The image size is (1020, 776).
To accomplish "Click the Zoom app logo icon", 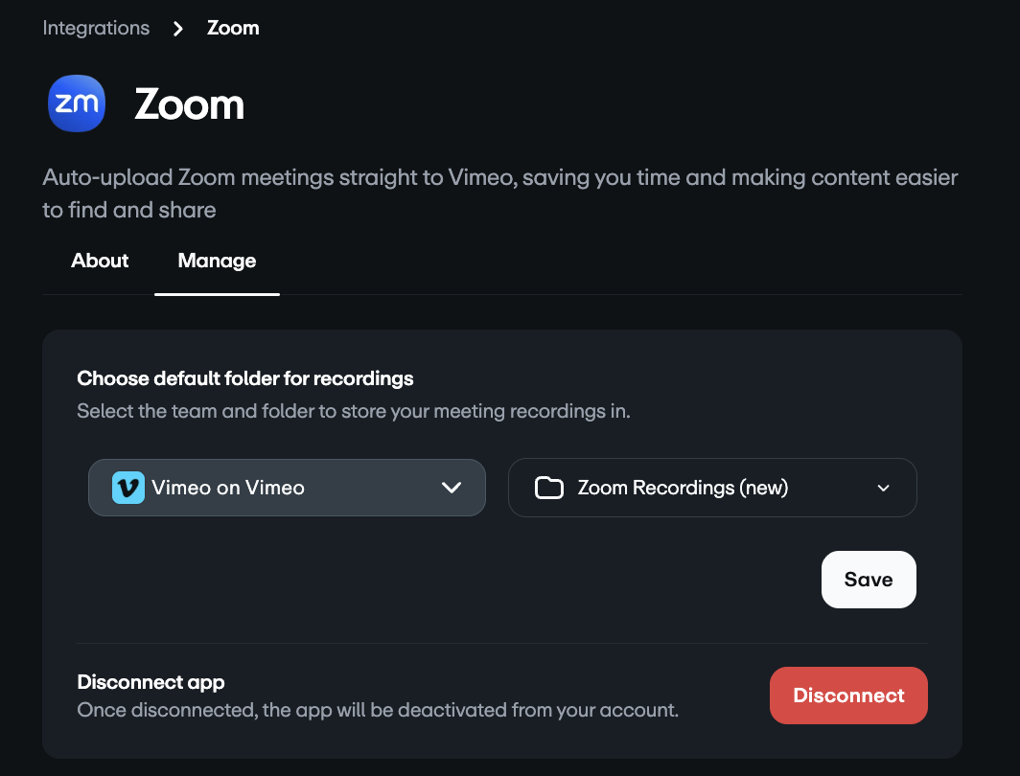I will point(76,103).
